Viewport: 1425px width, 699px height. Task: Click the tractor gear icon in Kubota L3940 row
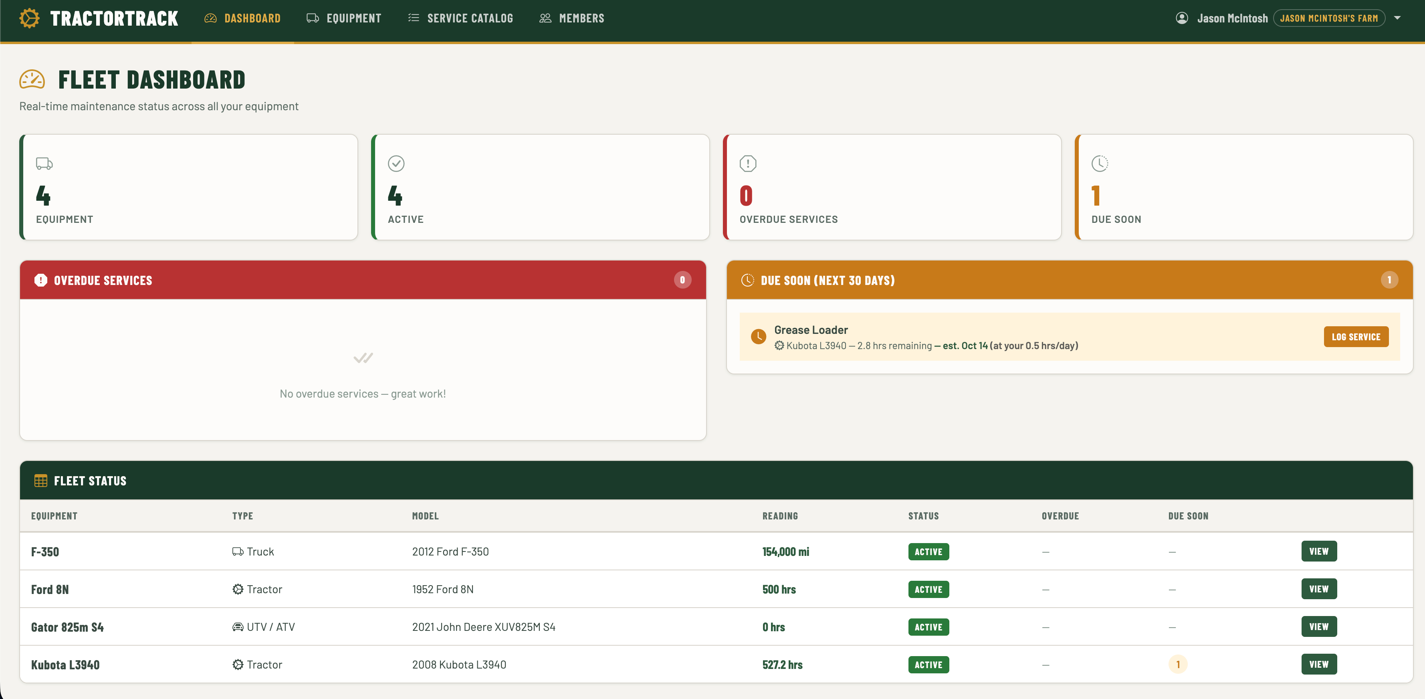click(x=238, y=665)
